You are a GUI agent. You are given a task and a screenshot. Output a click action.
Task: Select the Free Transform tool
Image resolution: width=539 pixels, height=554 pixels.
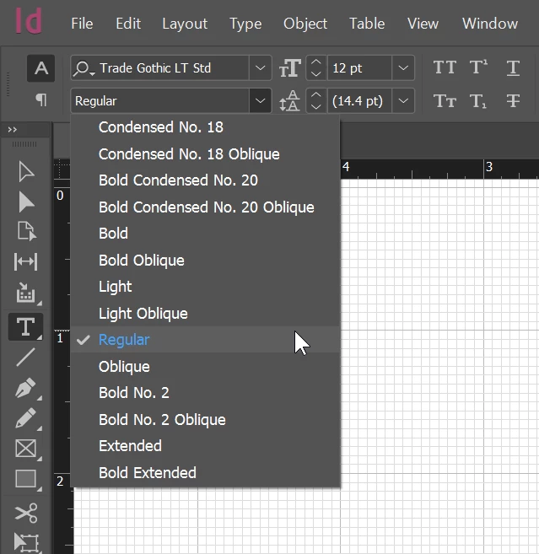coord(26,543)
